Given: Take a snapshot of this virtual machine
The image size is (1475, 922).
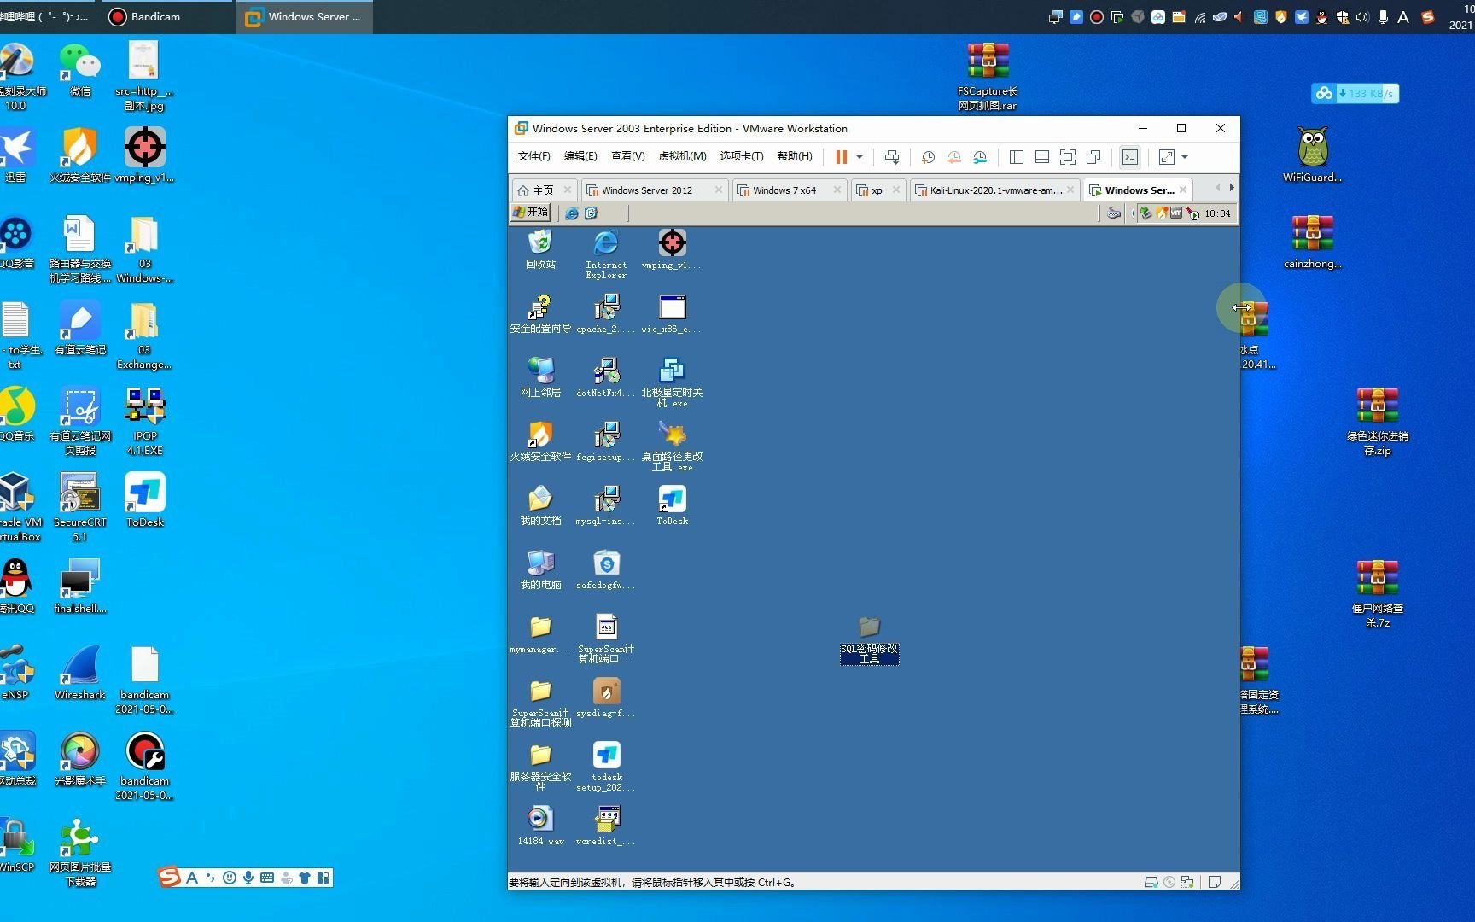Looking at the screenshot, I should [x=929, y=157].
